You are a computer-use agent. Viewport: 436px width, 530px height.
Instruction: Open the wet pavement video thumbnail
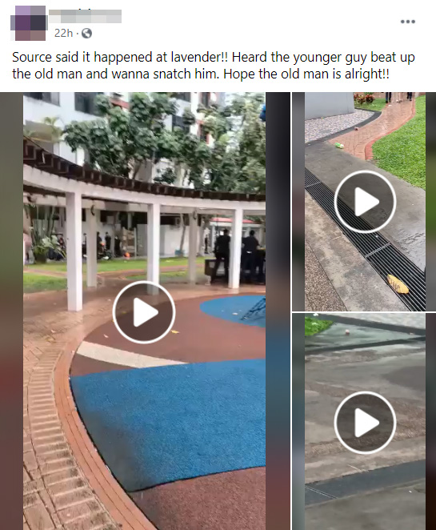pyautogui.click(x=364, y=421)
